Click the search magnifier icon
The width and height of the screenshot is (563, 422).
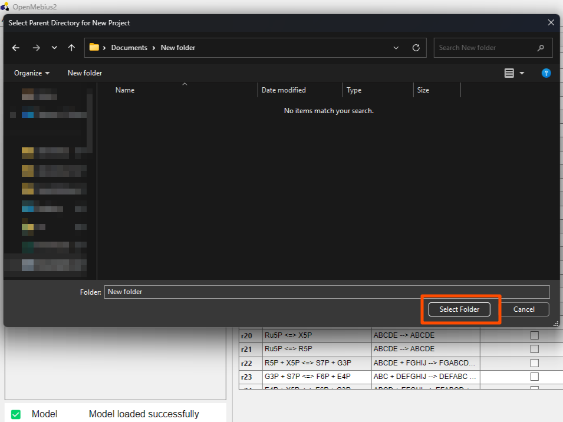[541, 48]
